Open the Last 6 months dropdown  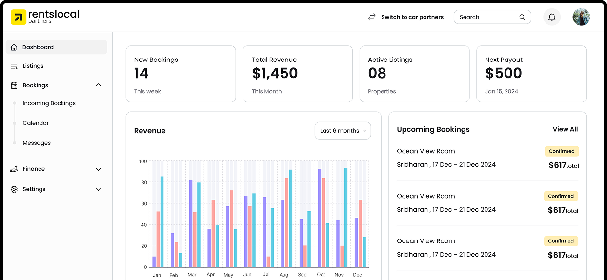pyautogui.click(x=343, y=131)
